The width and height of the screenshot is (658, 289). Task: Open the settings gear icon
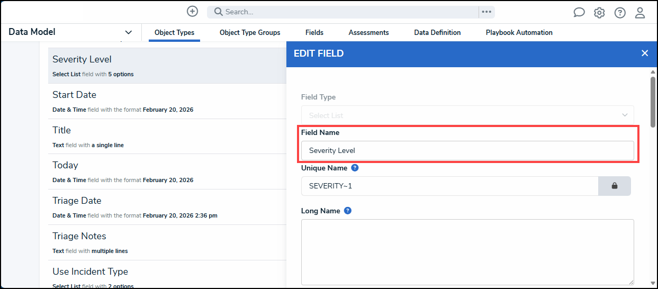(x=599, y=13)
